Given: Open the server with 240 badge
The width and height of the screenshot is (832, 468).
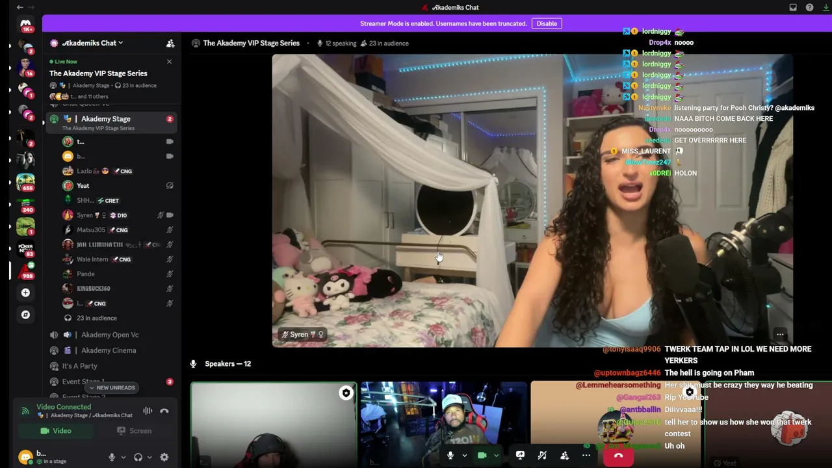Looking at the screenshot, I should pos(25,204).
